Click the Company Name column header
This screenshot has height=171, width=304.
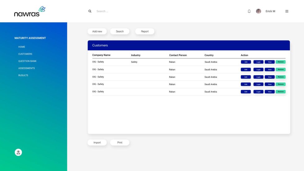click(x=101, y=55)
